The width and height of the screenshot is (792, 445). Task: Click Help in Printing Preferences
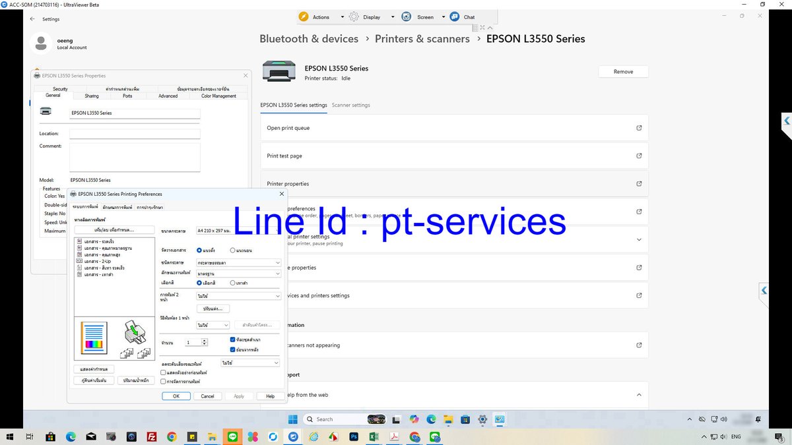point(270,396)
